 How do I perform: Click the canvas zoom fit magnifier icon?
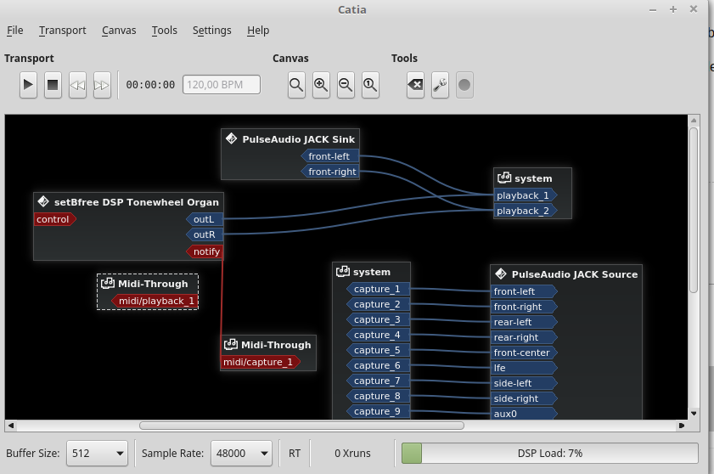coord(296,85)
